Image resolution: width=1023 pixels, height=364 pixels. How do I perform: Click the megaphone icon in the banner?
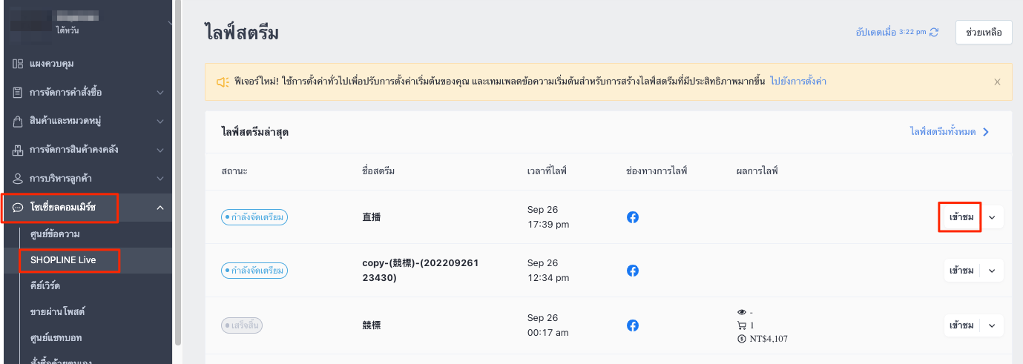point(223,82)
